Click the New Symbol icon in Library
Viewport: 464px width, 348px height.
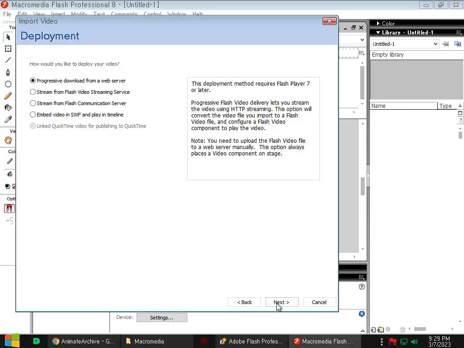pyautogui.click(x=373, y=329)
